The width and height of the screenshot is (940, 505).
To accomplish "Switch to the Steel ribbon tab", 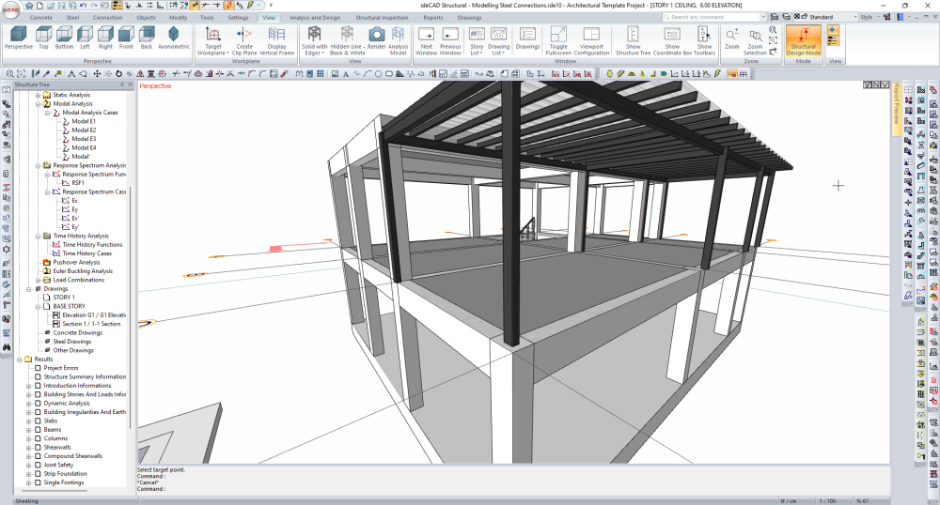I will (72, 17).
